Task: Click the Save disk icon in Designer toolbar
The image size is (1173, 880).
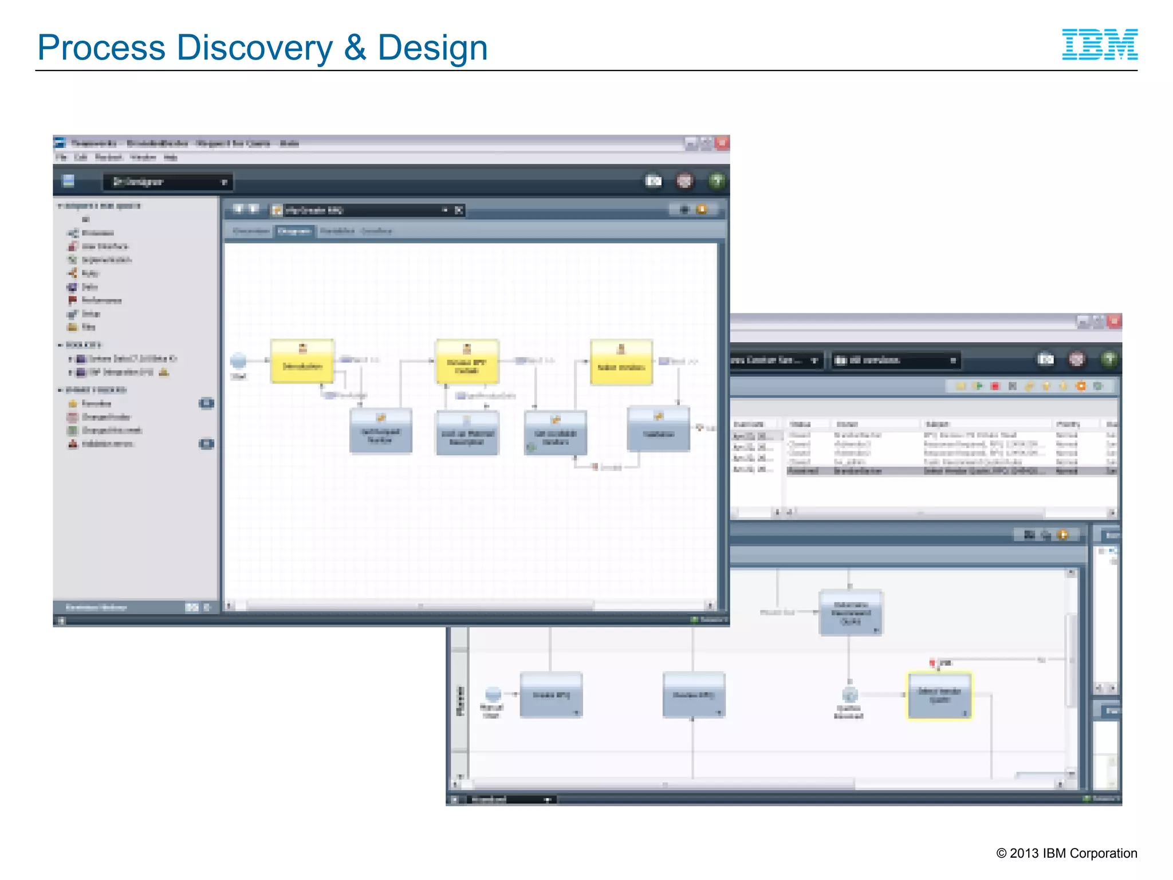Action: tap(68, 181)
